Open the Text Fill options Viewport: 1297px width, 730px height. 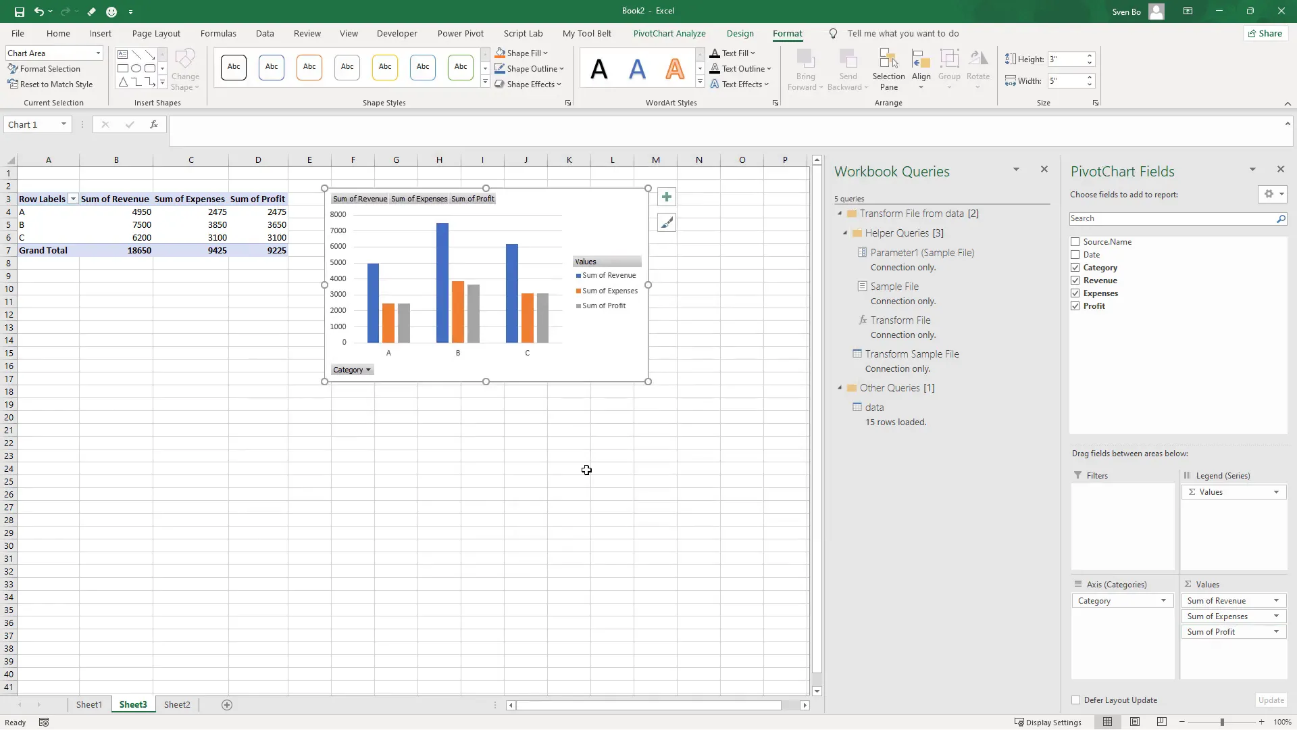click(734, 53)
